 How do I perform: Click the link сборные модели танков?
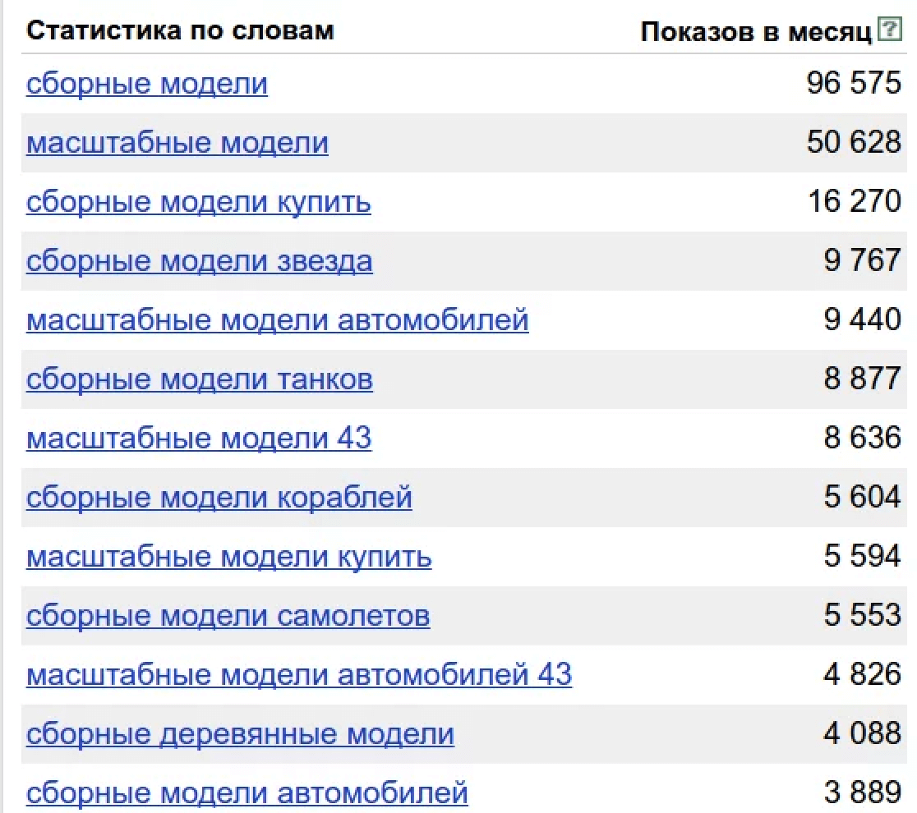(200, 379)
